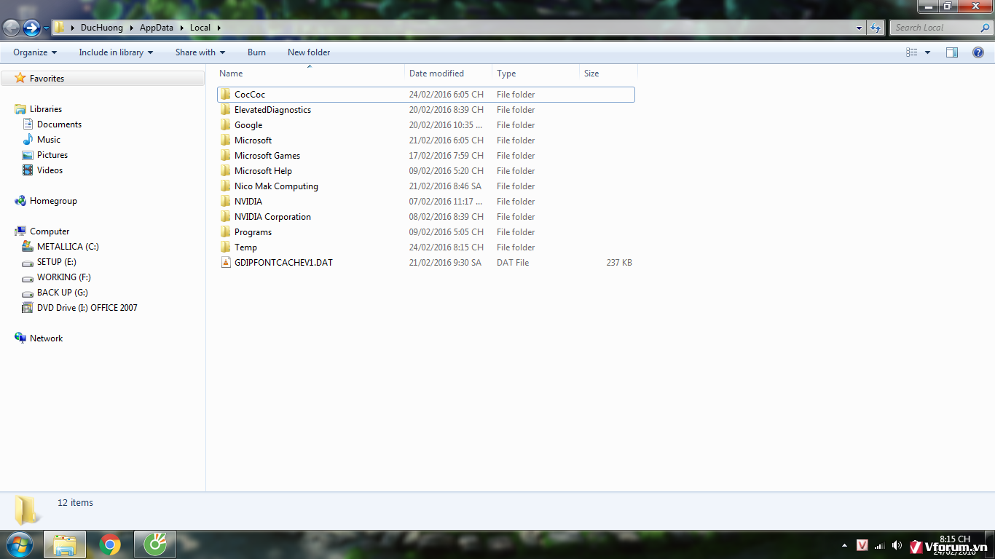Image resolution: width=995 pixels, height=559 pixels.
Task: Open the Help icon
Action: 978,52
